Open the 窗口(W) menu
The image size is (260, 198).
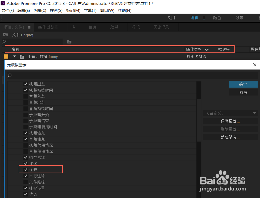pos(107,10)
